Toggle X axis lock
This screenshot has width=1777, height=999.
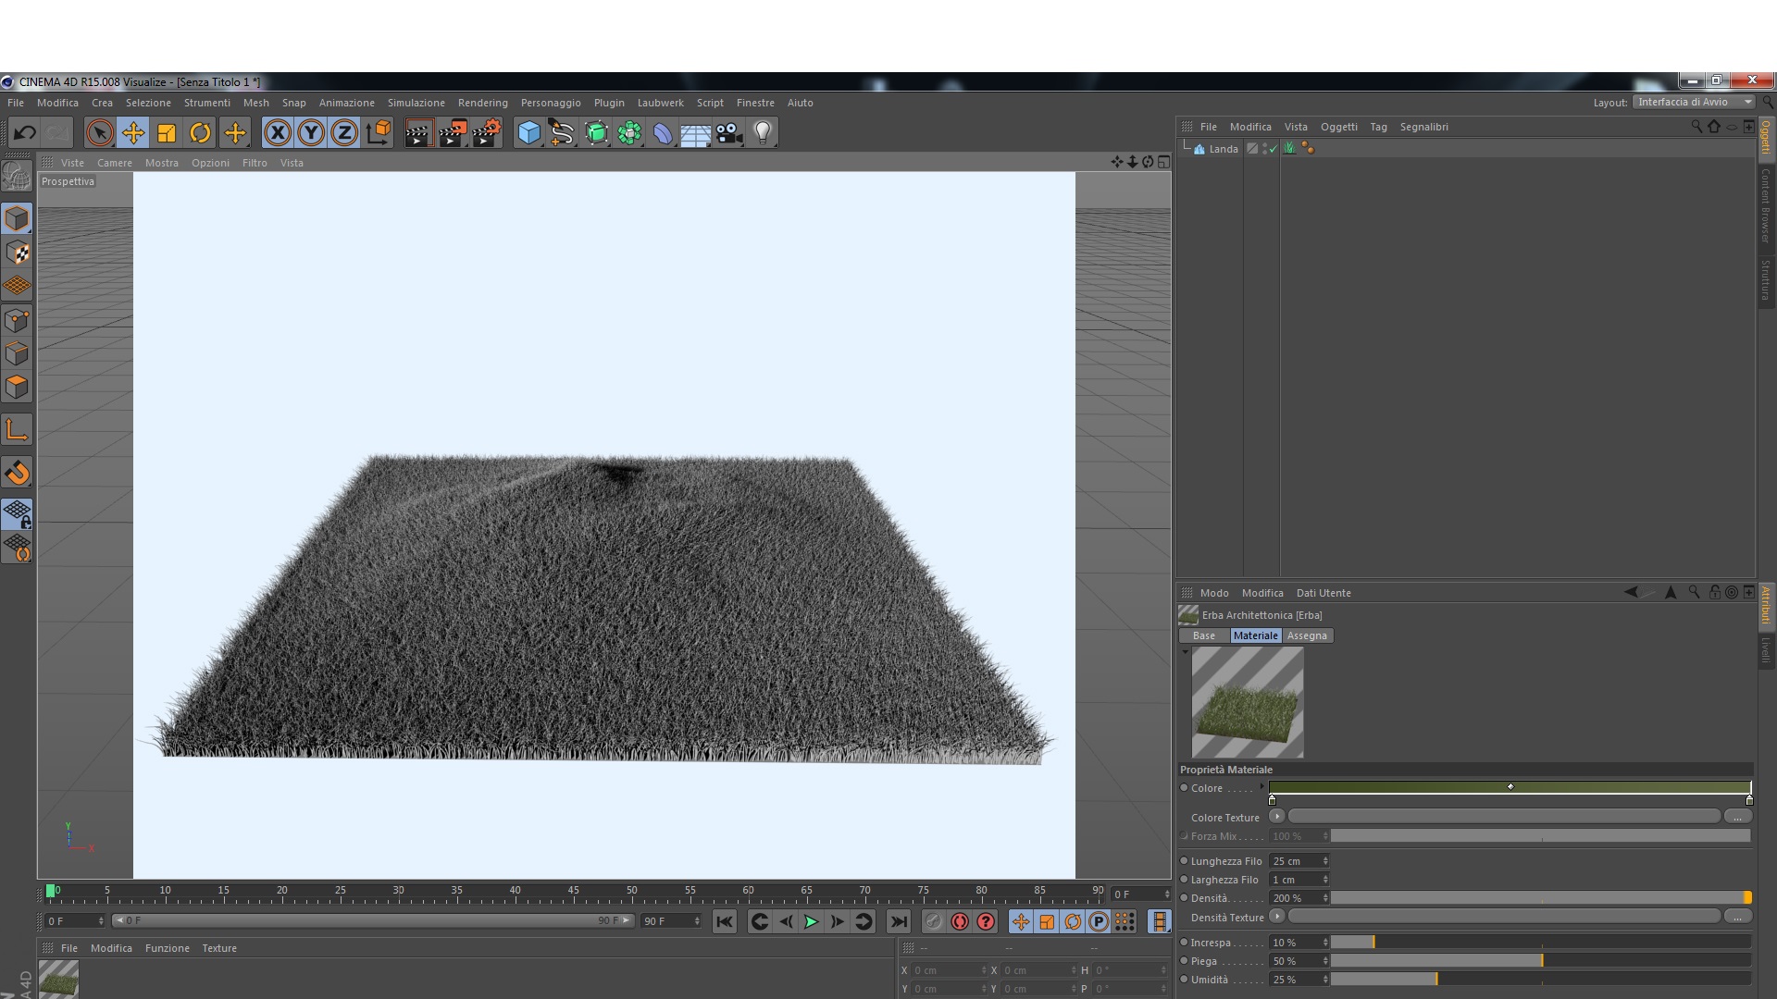pos(277,133)
